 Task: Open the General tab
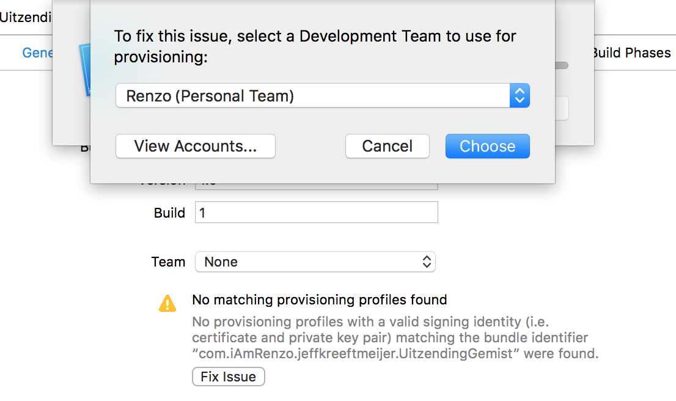(x=38, y=53)
